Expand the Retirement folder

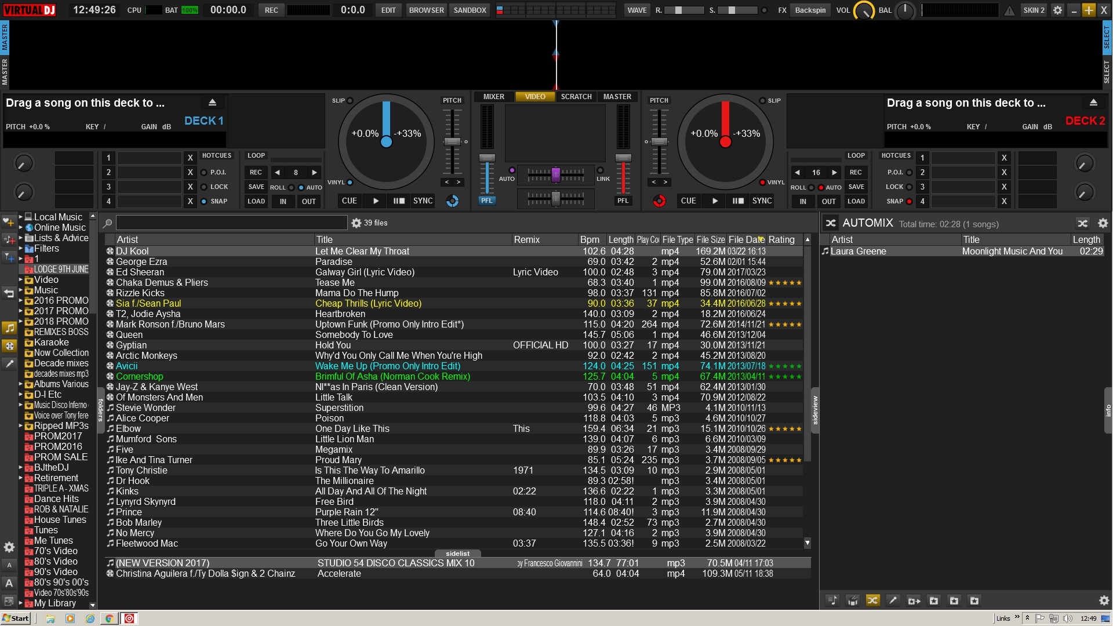pyautogui.click(x=21, y=478)
